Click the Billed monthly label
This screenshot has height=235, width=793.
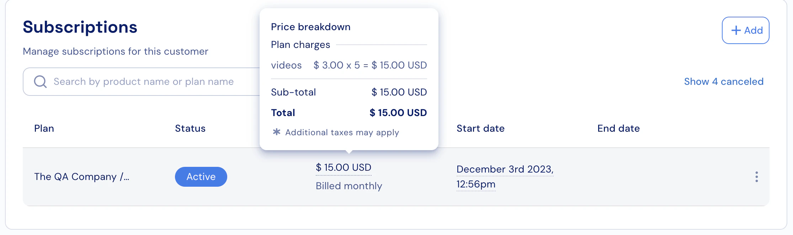(x=349, y=186)
